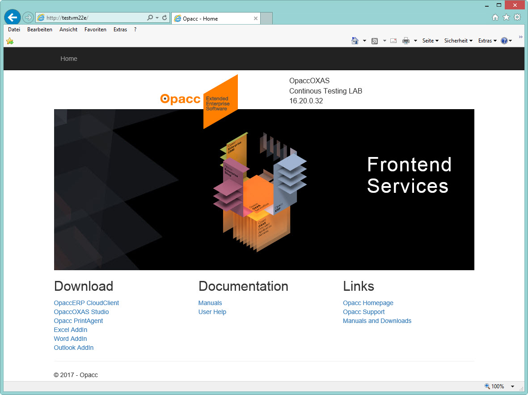The width and height of the screenshot is (528, 395).
Task: Click the Opacc Extended Enterprise Software logo
Action: [x=199, y=102]
